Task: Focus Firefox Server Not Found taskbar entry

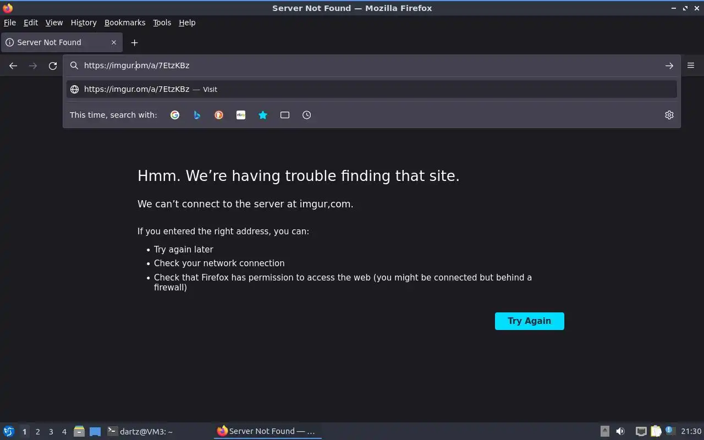Action: (x=267, y=431)
